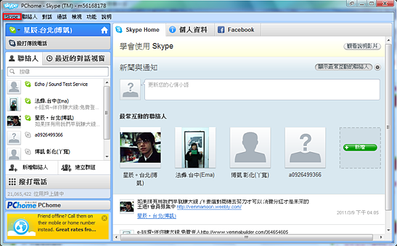
Task: Click 新增聯絡人 add contact button
Action: click(x=32, y=167)
